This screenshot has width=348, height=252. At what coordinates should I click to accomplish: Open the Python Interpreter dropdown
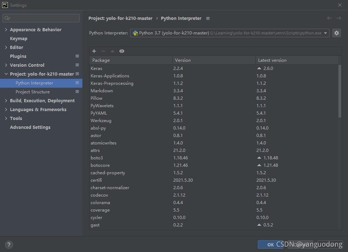[x=230, y=33]
